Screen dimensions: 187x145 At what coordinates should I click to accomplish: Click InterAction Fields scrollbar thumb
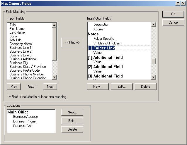(x=154, y=61)
